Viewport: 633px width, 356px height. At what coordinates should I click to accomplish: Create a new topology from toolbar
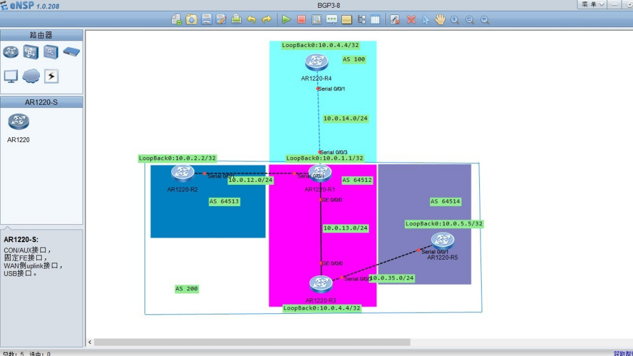click(176, 19)
